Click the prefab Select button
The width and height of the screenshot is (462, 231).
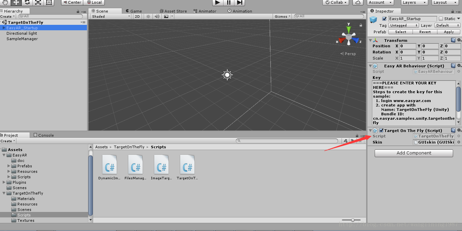401,32
